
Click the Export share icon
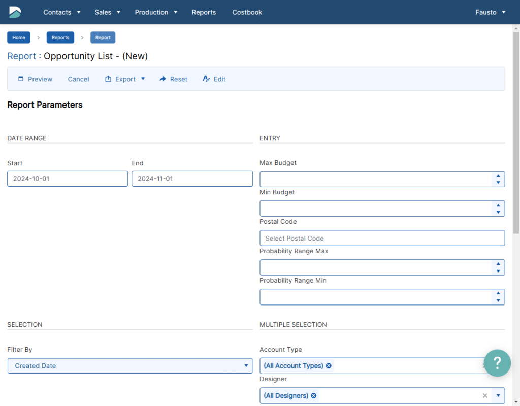(x=108, y=79)
